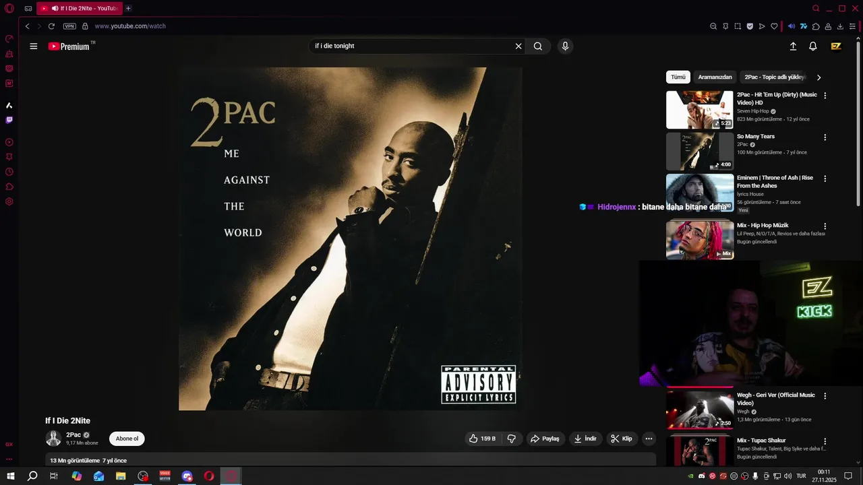
Task: Toggle the VPN badge in address bar
Action: pos(69,26)
